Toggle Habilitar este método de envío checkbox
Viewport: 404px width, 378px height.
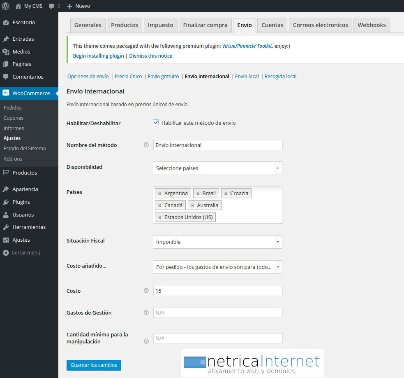tap(156, 123)
